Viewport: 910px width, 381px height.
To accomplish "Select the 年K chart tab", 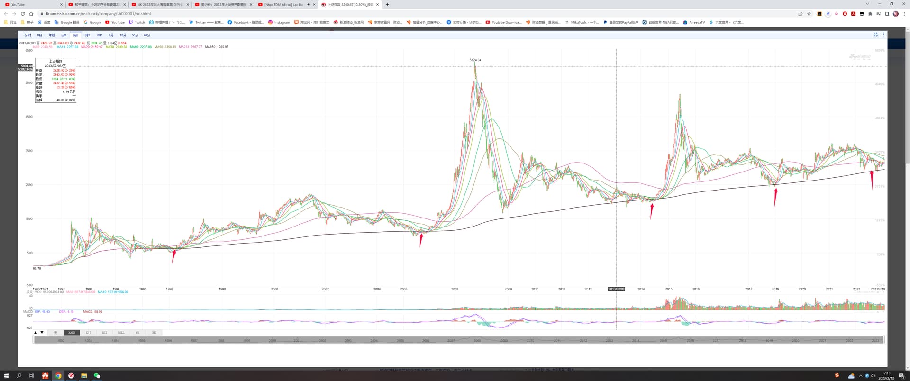I will [99, 35].
